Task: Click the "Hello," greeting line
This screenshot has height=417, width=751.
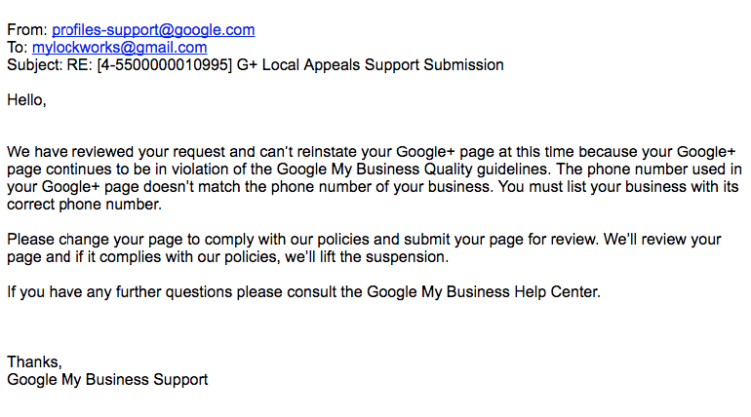Action: click(x=26, y=99)
